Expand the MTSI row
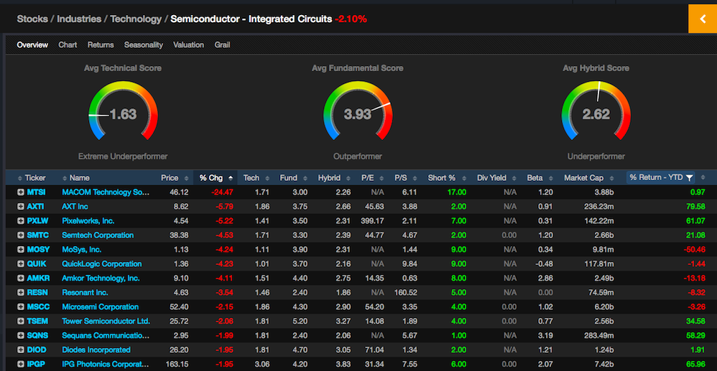Screen dimensions: 717x371 click(x=21, y=192)
